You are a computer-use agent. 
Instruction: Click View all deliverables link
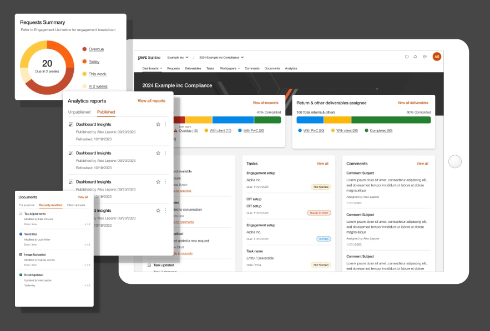pyautogui.click(x=412, y=103)
